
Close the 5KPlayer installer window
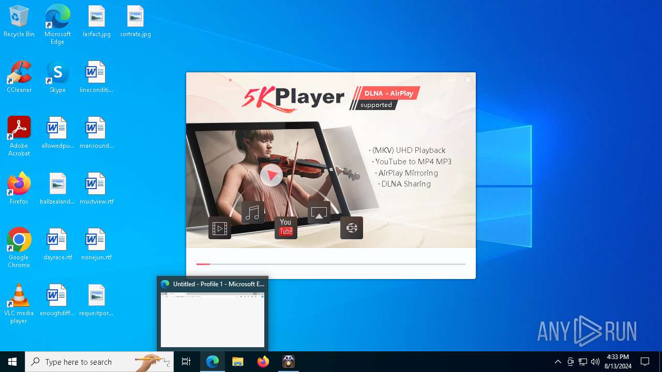pyautogui.click(x=468, y=80)
